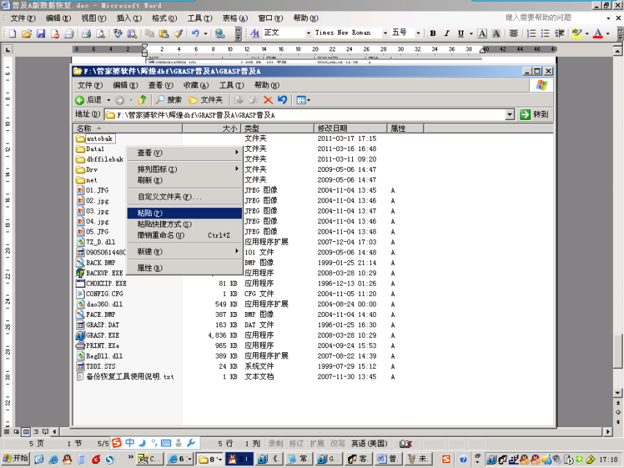Click the Save icon in Word toolbar
Screen dimensions: 624x468
pos(41,33)
